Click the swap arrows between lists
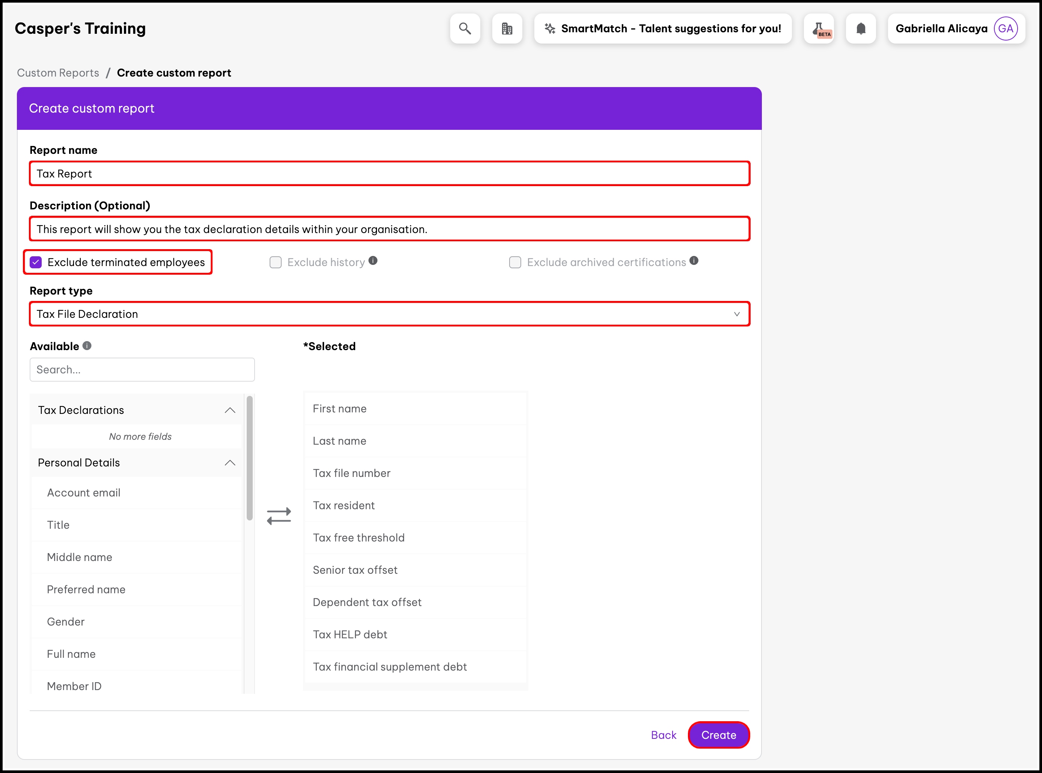This screenshot has height=773, width=1042. pyautogui.click(x=279, y=517)
